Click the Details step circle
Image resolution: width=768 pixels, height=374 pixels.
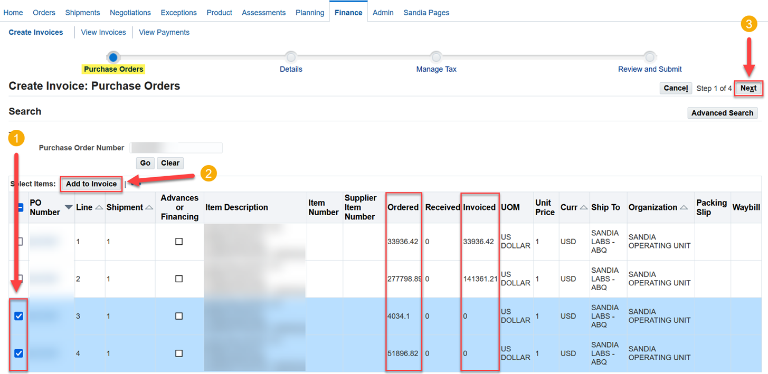tap(291, 57)
